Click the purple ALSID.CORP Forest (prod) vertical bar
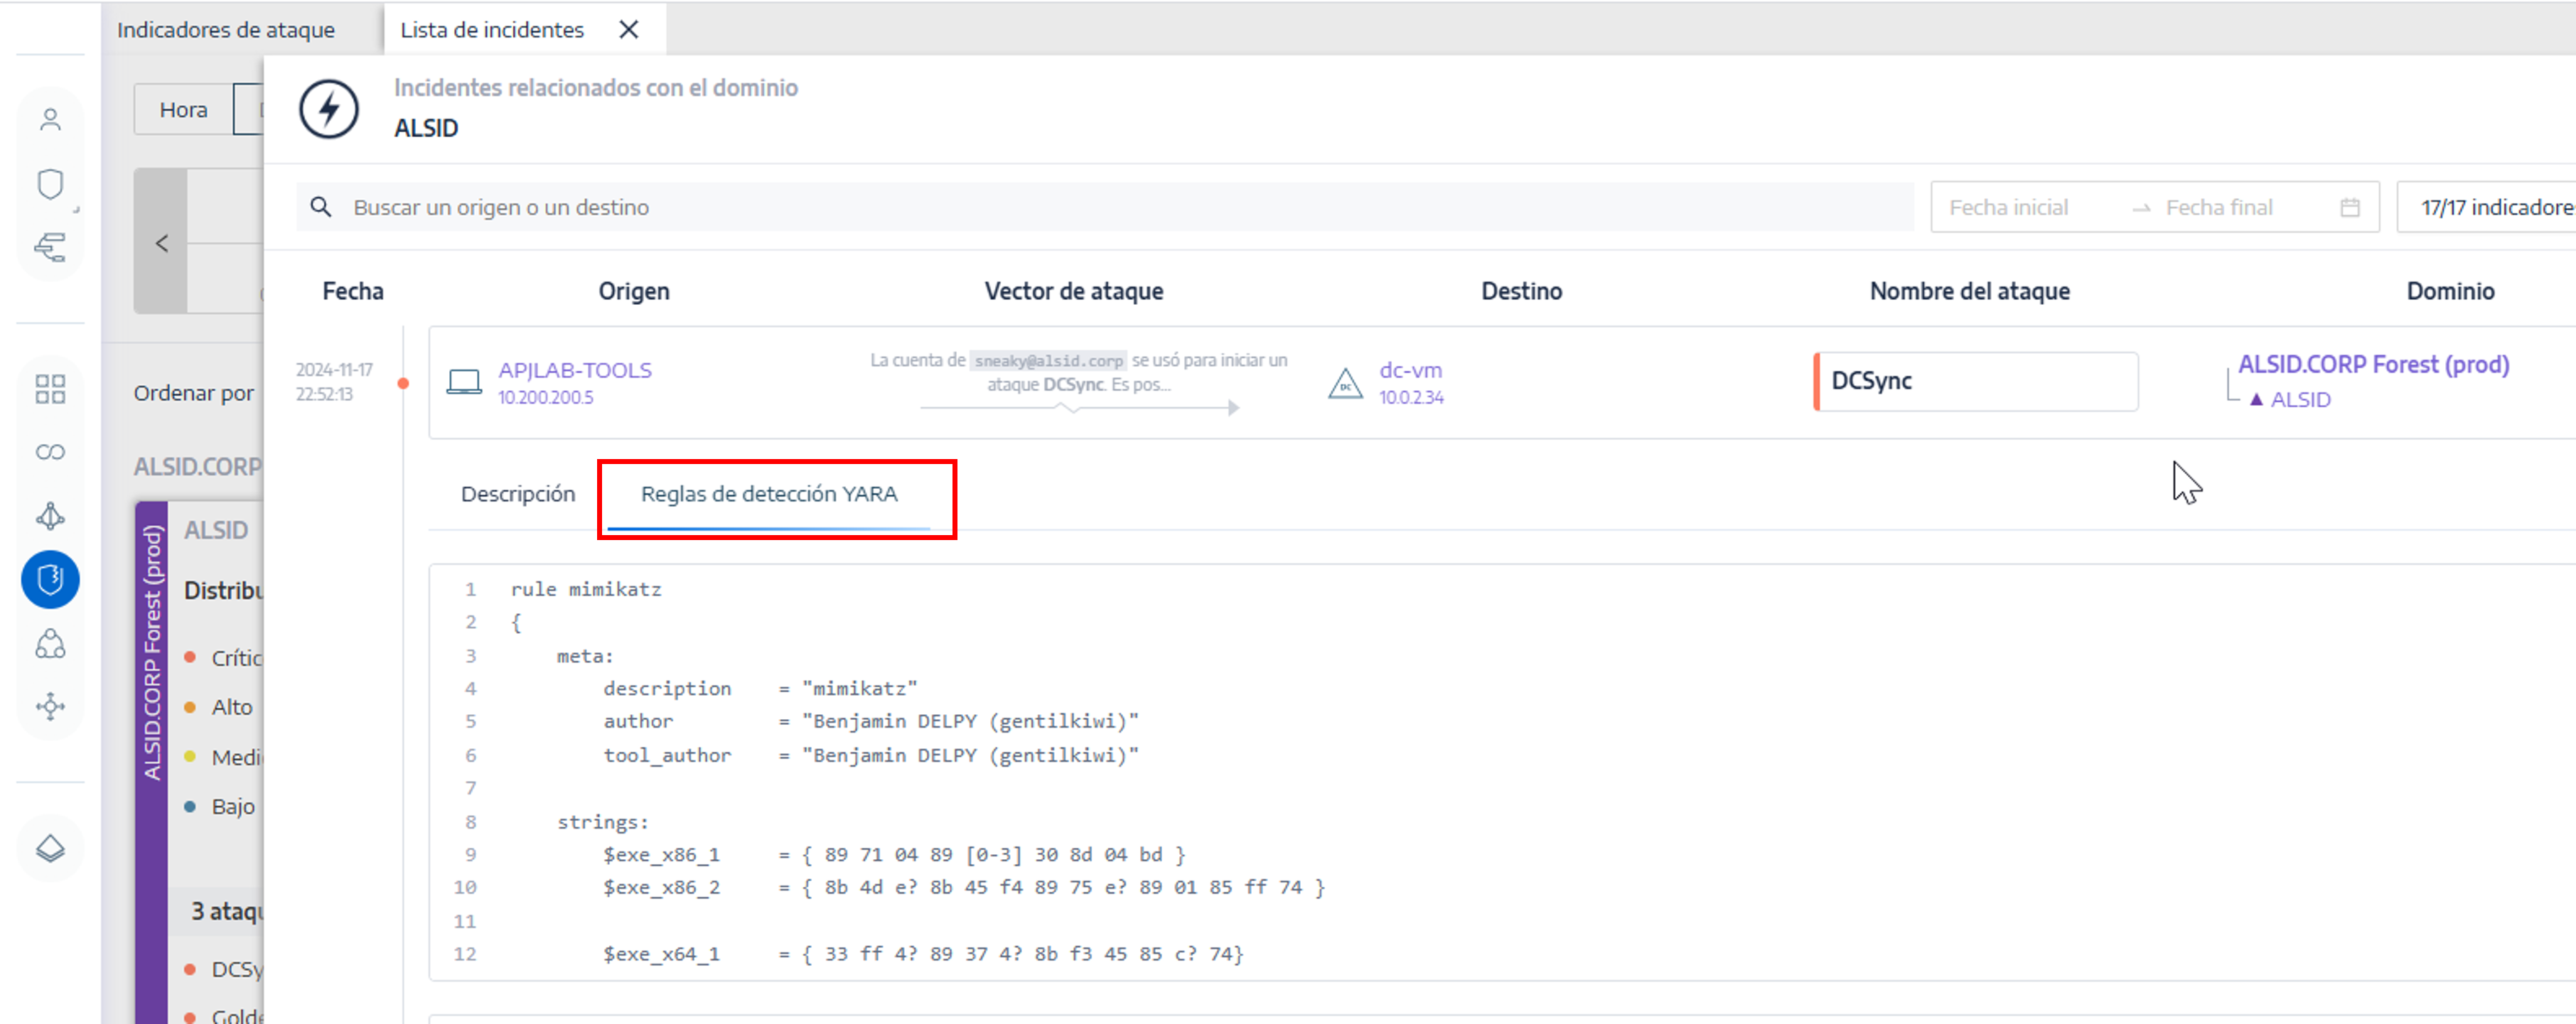 pyautogui.click(x=152, y=762)
